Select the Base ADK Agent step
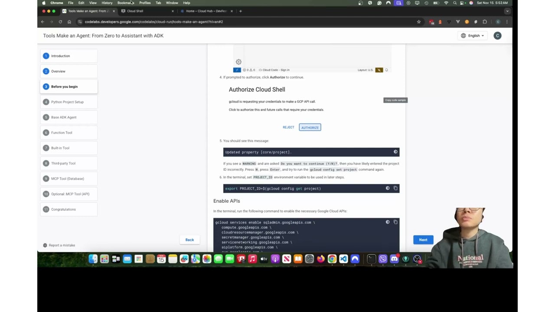555x312 pixels. [69, 117]
